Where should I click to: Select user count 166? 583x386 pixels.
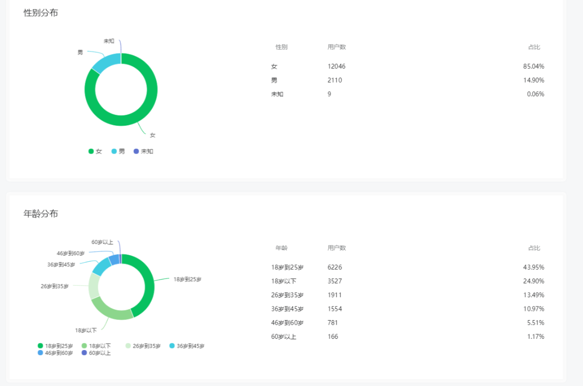[x=333, y=337]
